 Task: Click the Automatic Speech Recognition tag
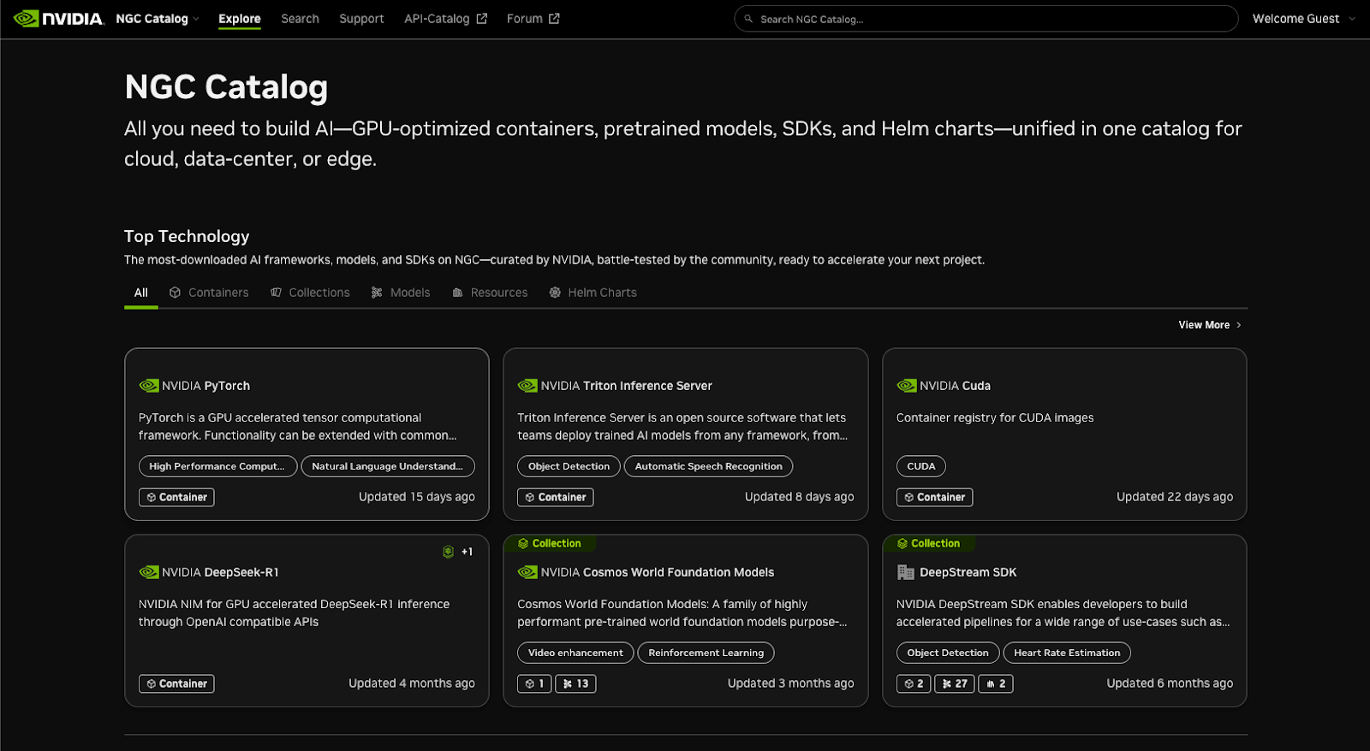click(708, 466)
